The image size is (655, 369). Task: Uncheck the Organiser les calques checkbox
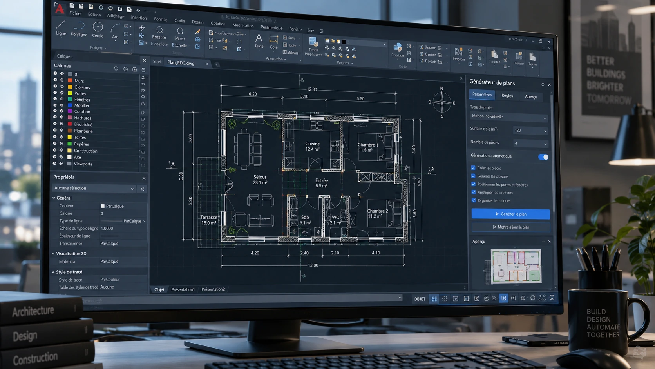click(x=474, y=200)
